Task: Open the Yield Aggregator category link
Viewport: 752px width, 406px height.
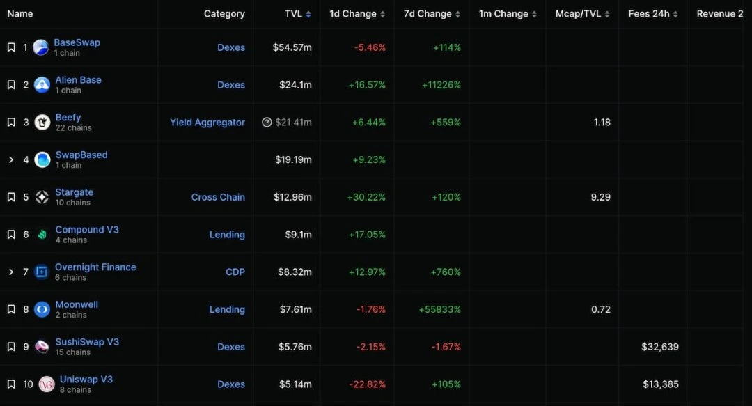Action: point(207,123)
